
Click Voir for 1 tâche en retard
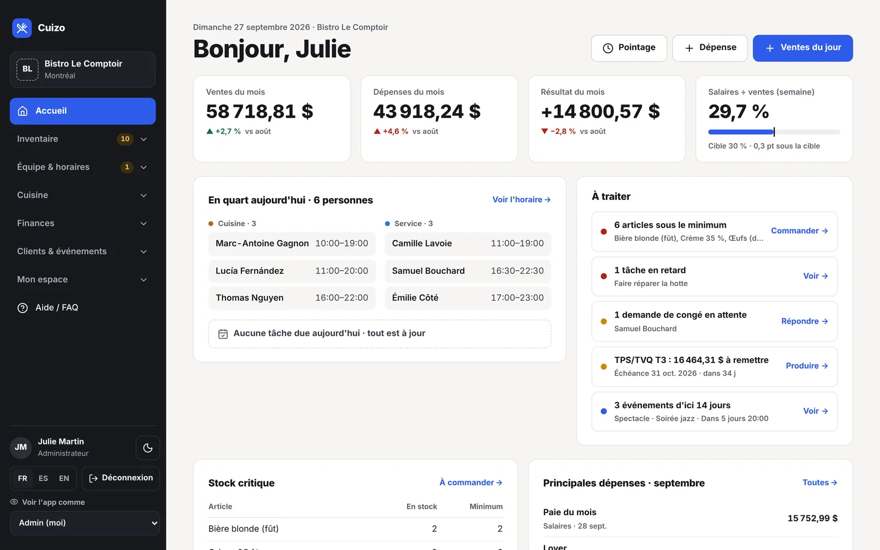(816, 276)
